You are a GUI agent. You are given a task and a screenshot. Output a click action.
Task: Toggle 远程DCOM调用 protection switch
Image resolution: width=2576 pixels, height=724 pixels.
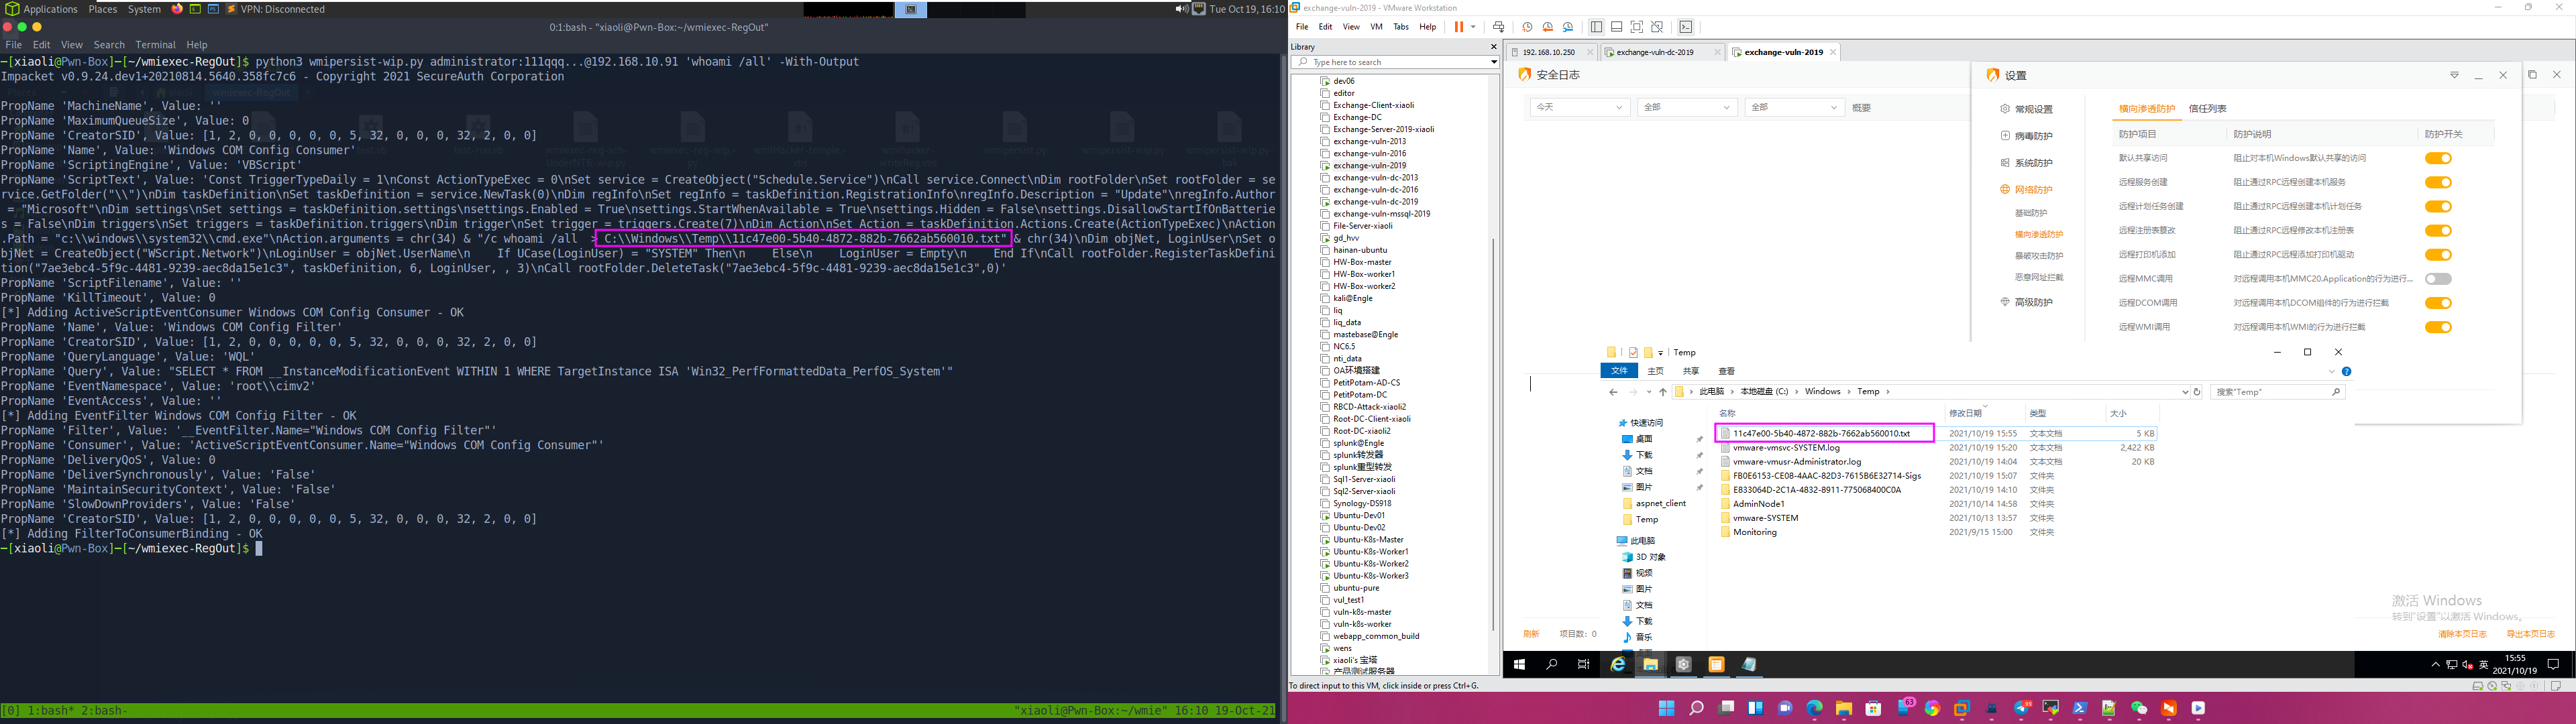pos(2438,303)
